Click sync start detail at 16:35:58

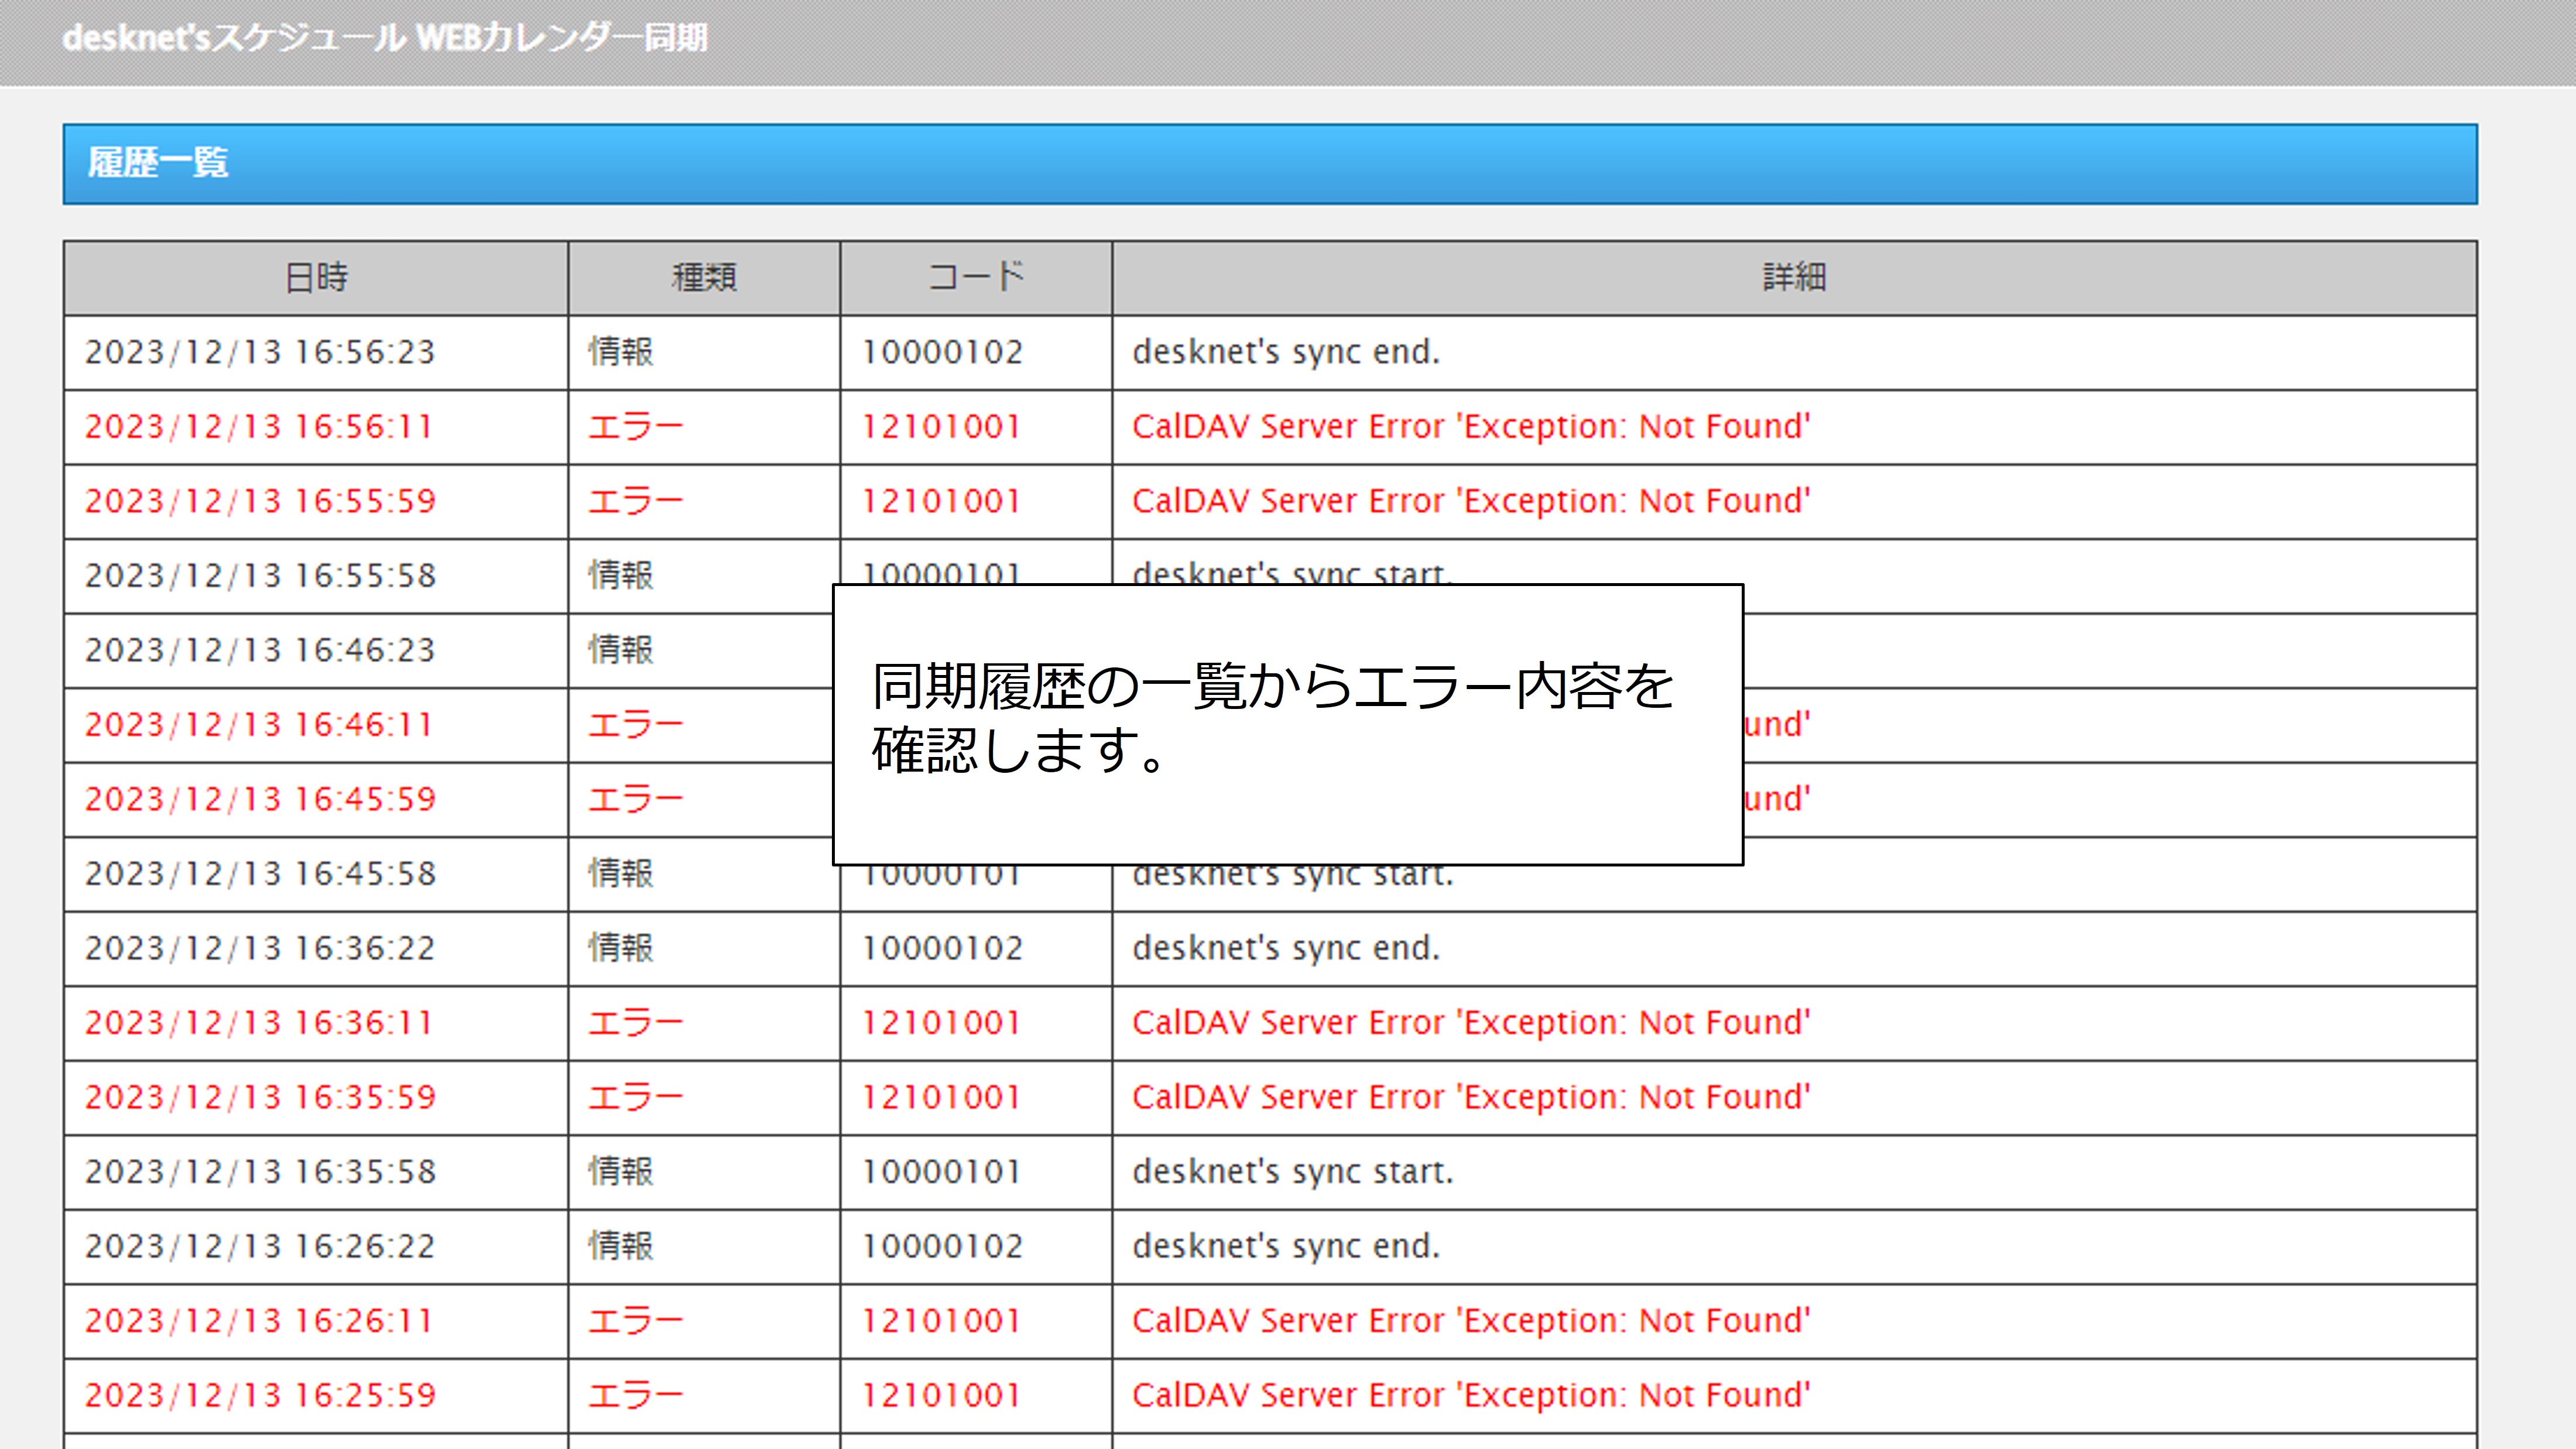[x=1292, y=1172]
